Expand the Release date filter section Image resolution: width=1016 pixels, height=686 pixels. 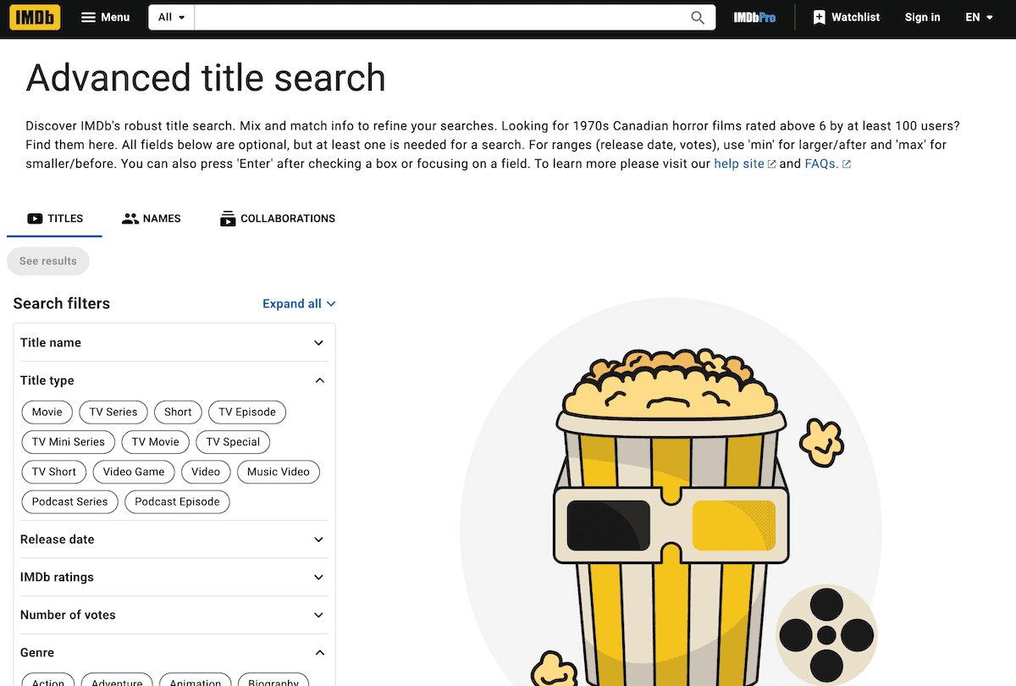[318, 539]
